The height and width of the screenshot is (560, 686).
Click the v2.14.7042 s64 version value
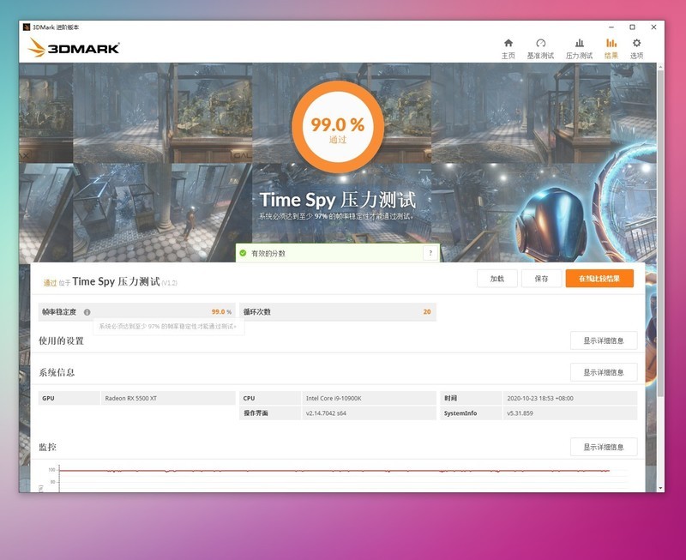[326, 413]
